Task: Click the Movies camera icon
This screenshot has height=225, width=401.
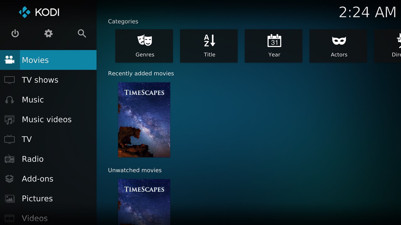Action: [x=10, y=60]
